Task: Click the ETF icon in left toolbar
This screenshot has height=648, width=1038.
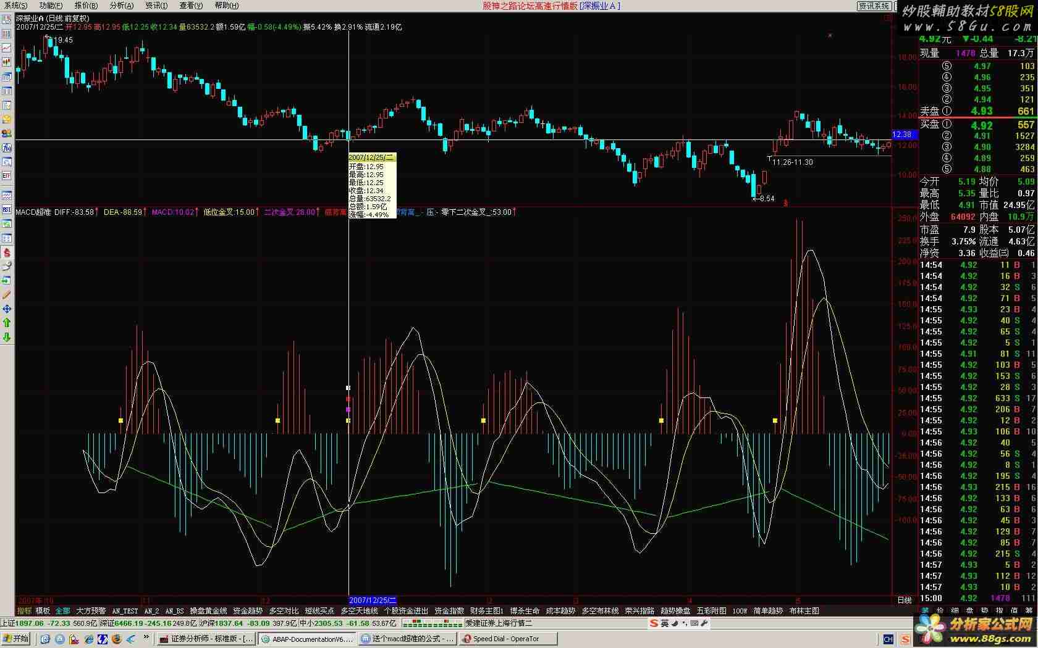Action: click(7, 175)
